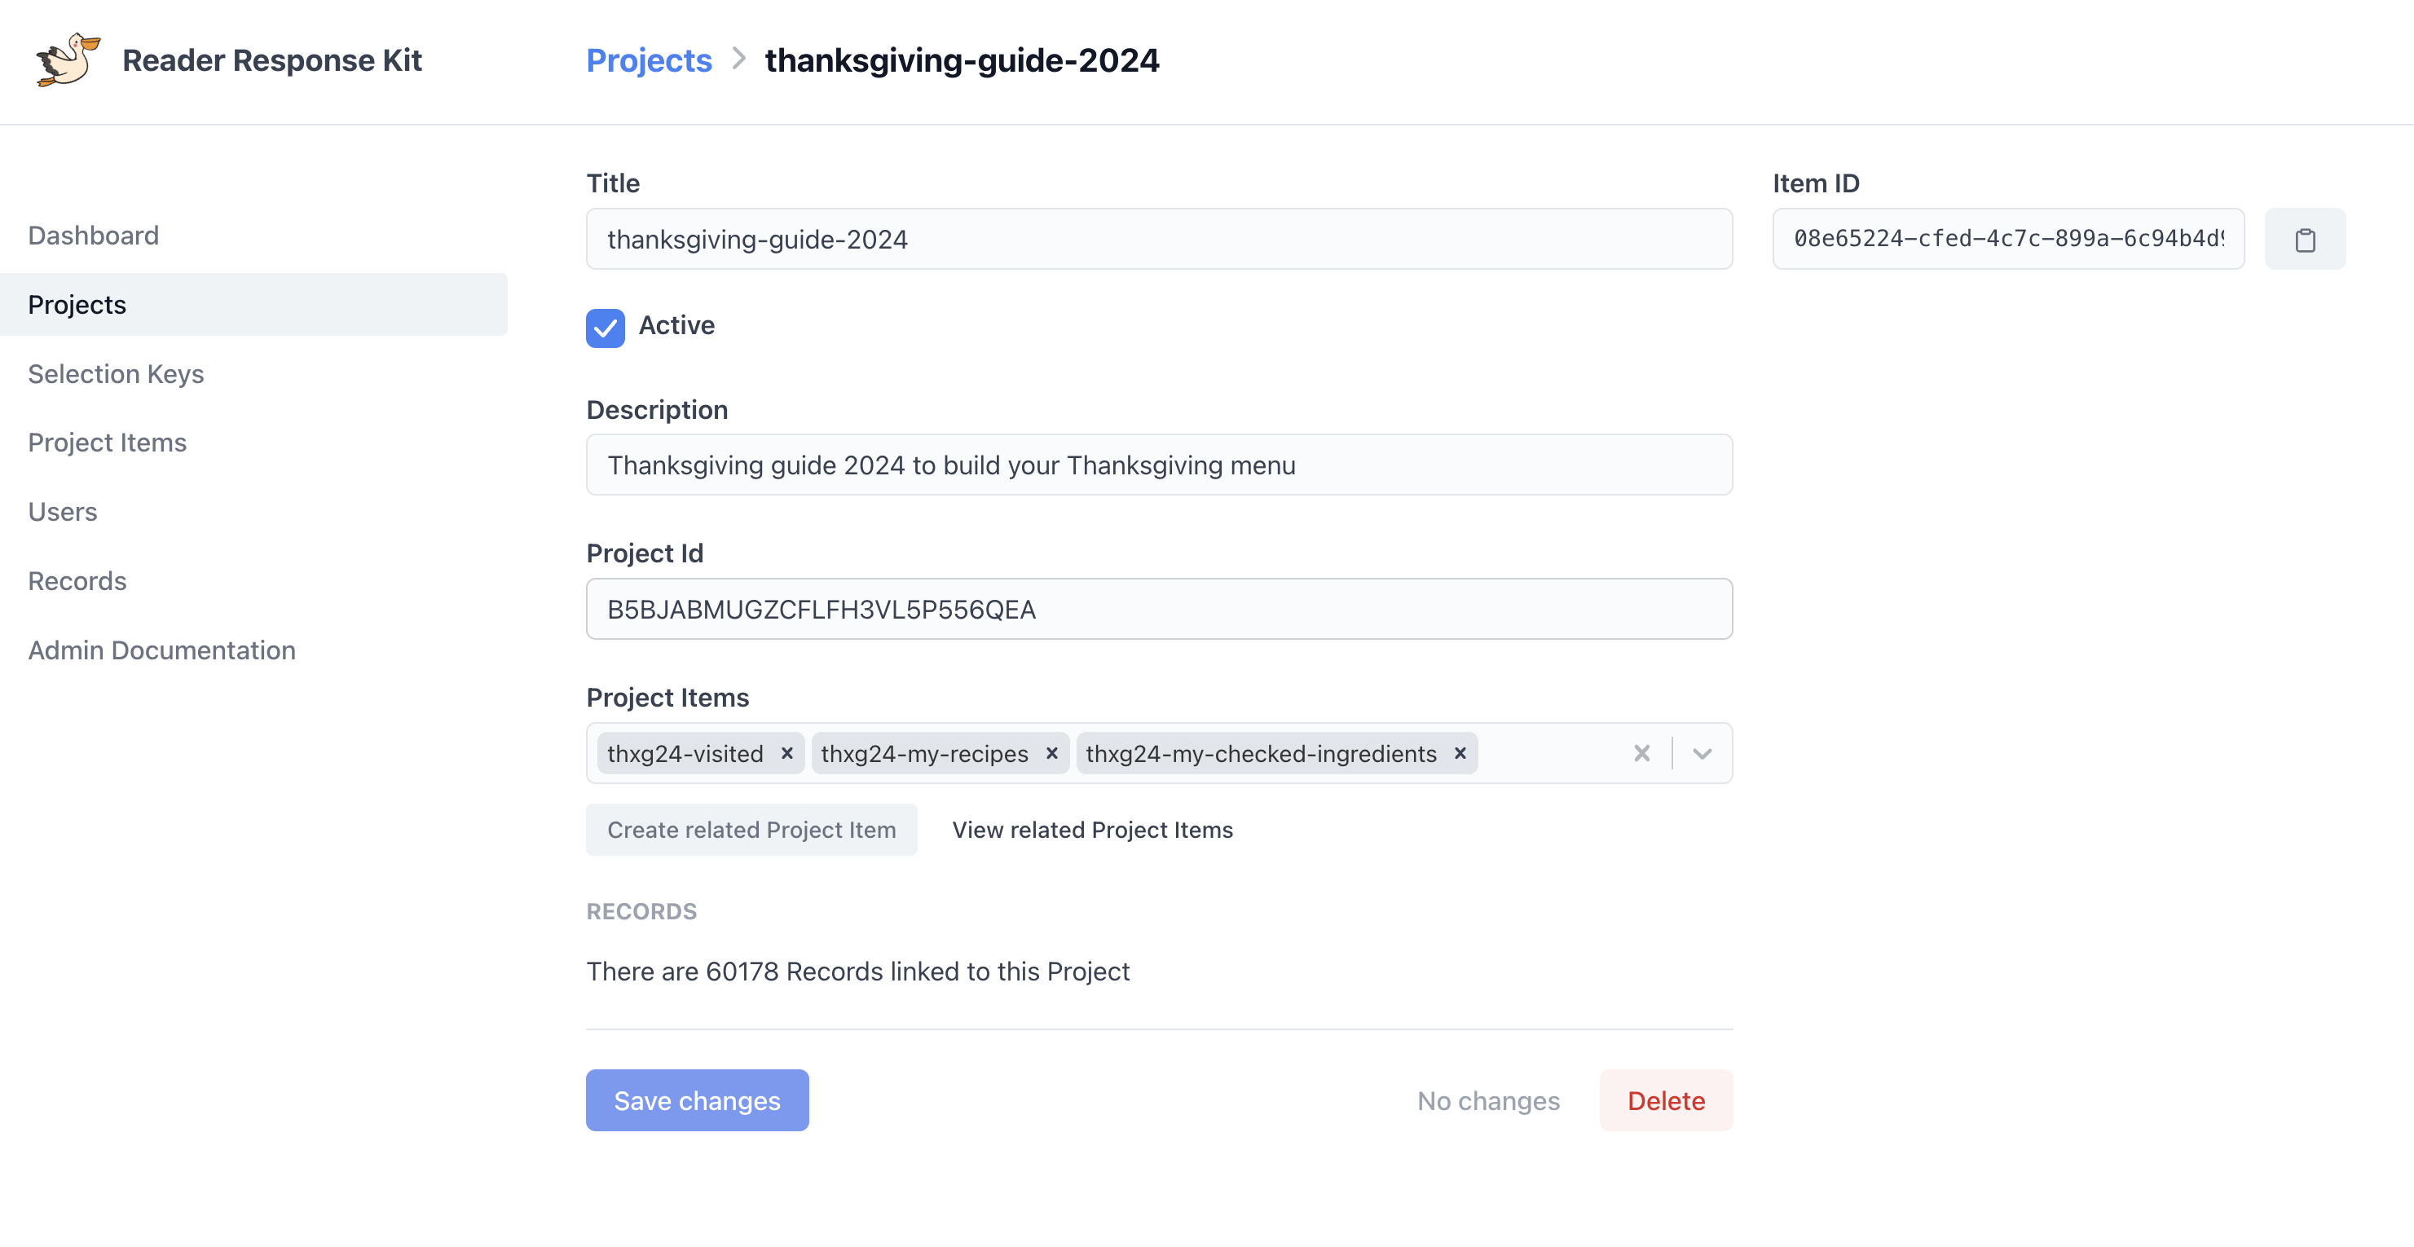Open the Dashboard page
The image size is (2414, 1247).
click(x=94, y=236)
